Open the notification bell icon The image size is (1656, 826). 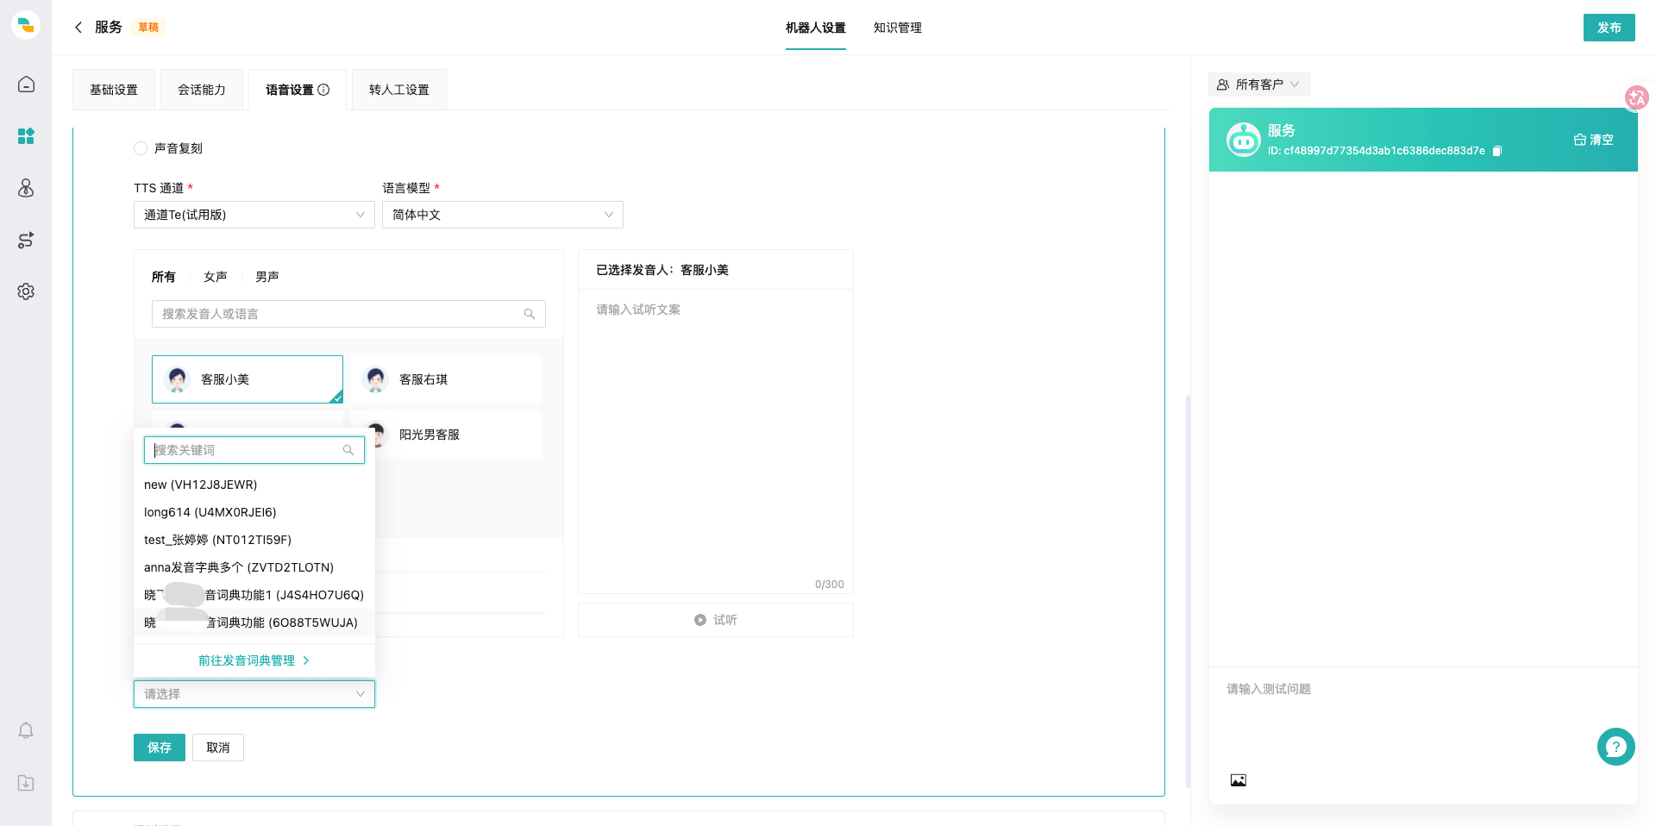[26, 730]
